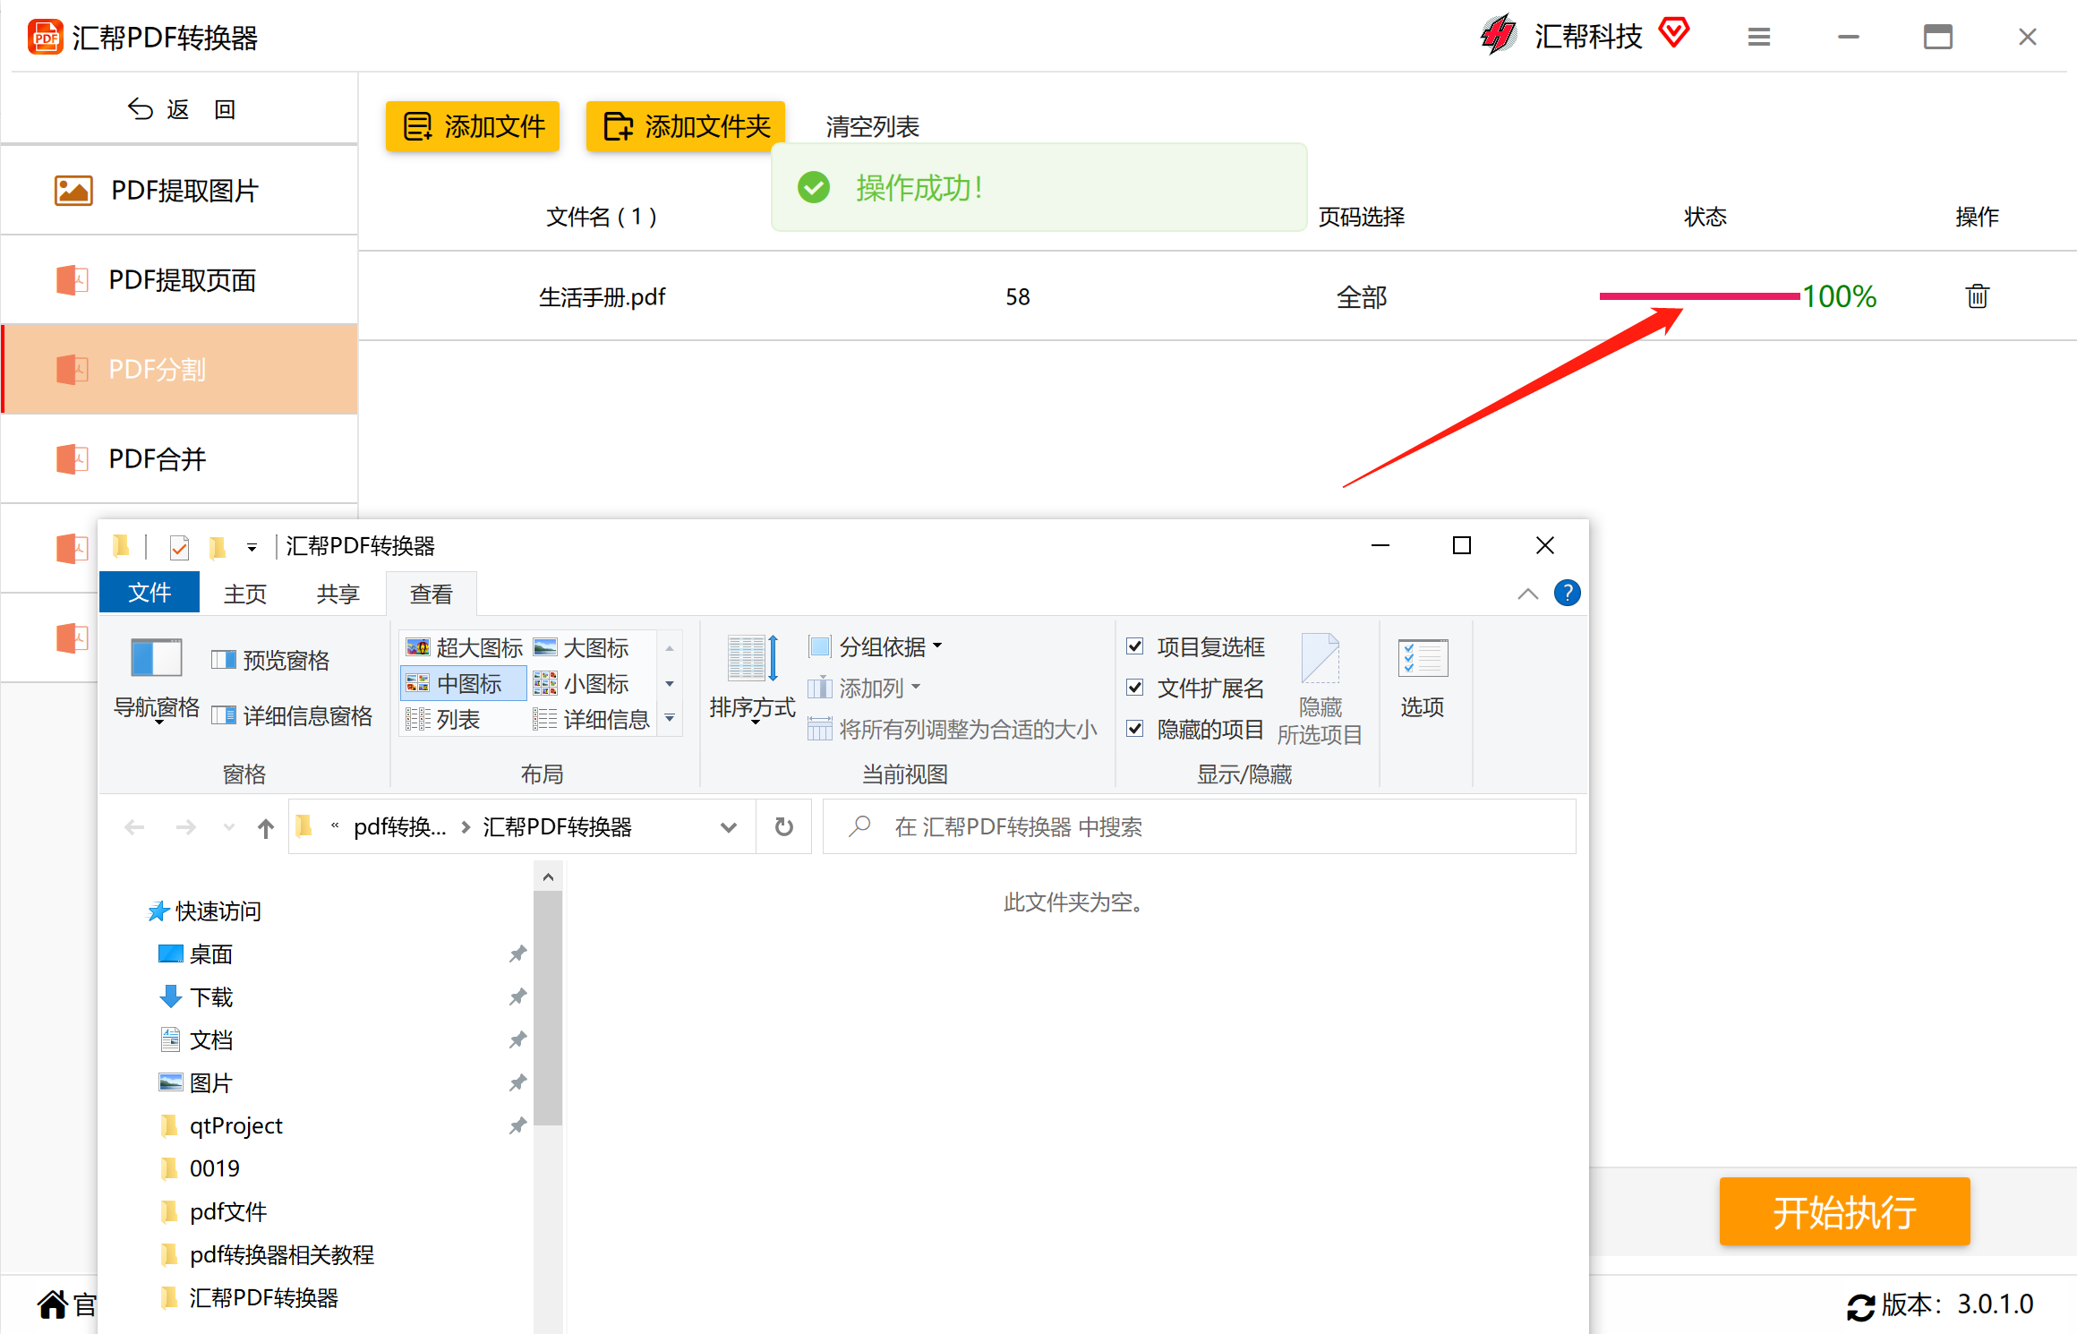Navigate forward in Explorer
The width and height of the screenshot is (2077, 1334).
(185, 827)
